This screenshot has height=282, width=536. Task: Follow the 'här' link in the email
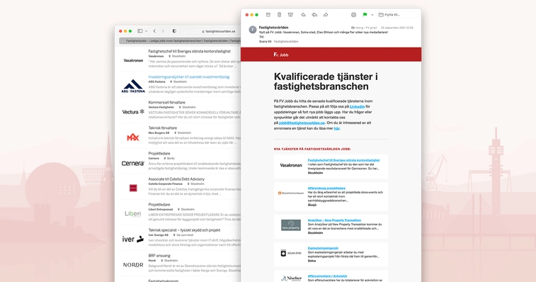point(337,128)
